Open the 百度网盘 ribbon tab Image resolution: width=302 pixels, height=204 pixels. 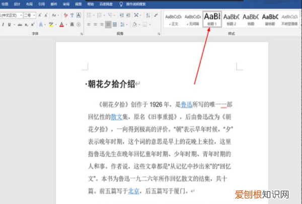coord(106,4)
